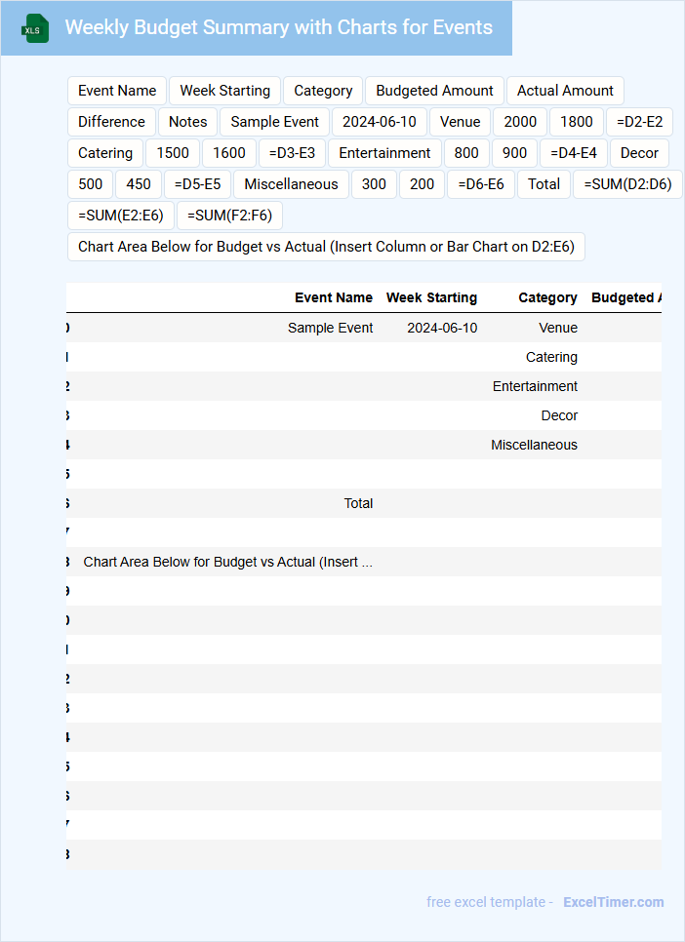Select the 'Decor' table cell
This screenshot has height=942, width=685.
pos(559,415)
